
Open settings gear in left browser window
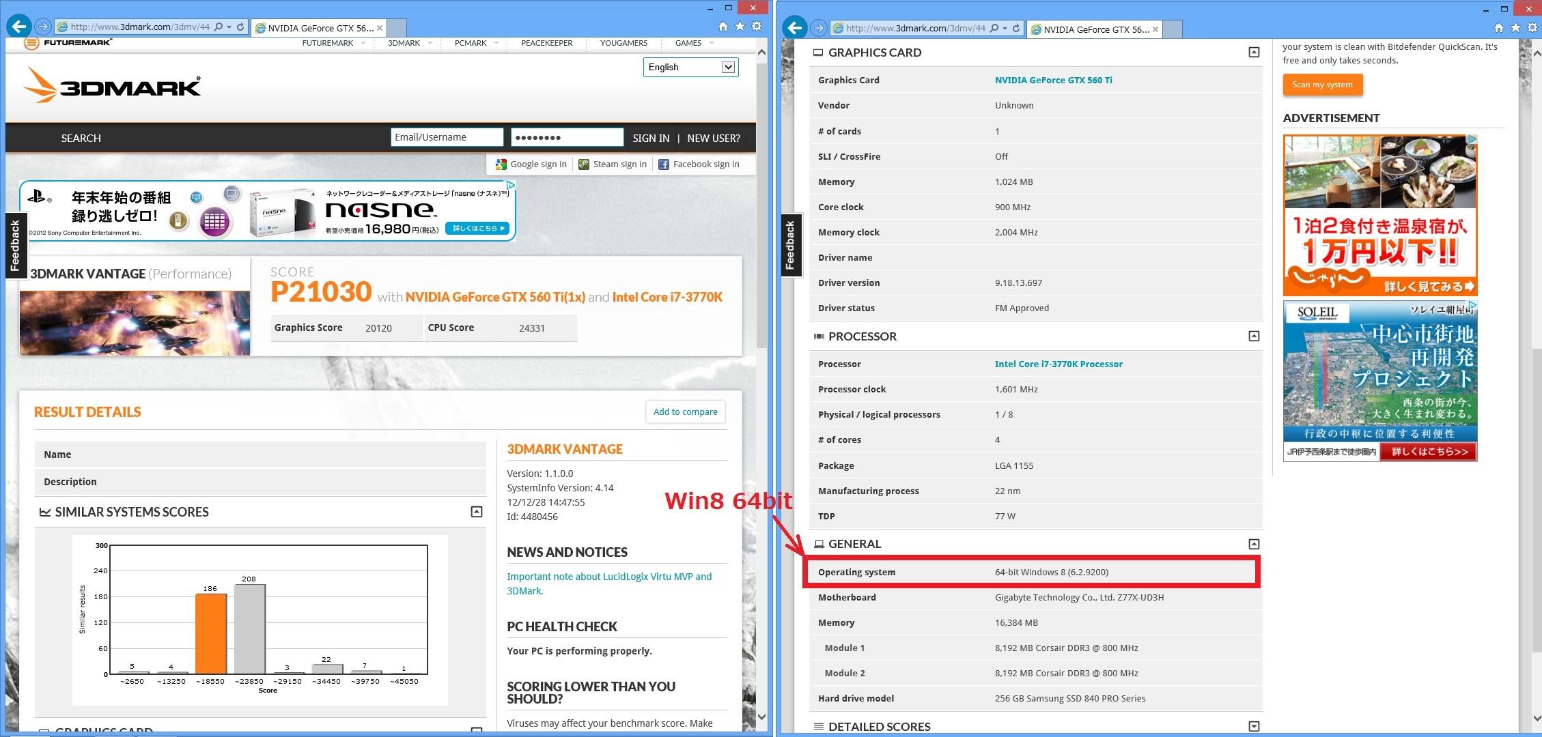tap(757, 27)
